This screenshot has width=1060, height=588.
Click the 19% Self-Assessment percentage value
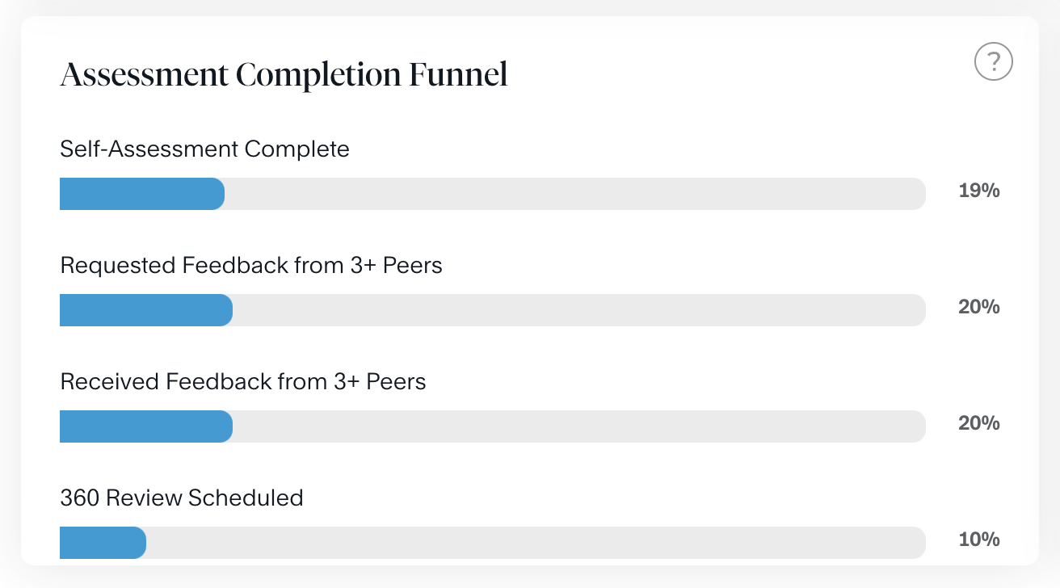click(x=979, y=191)
